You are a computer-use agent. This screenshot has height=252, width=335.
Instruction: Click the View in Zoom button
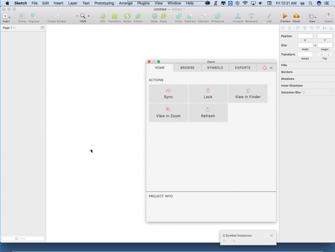[x=168, y=113]
